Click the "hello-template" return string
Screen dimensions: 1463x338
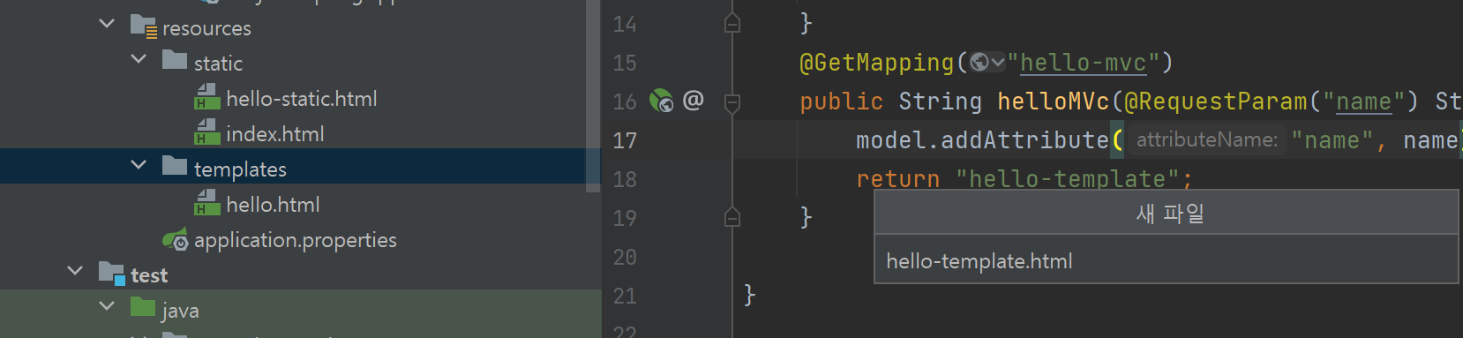click(x=1068, y=179)
